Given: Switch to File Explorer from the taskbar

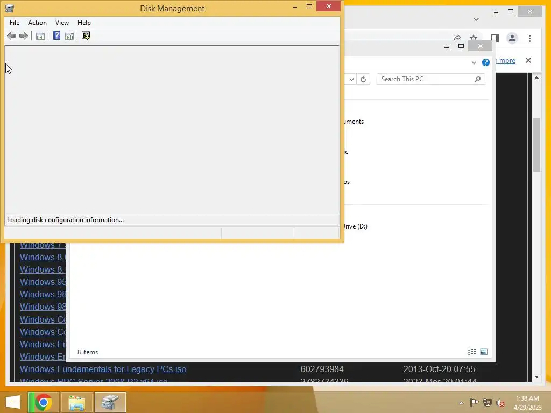Looking at the screenshot, I should [x=76, y=402].
